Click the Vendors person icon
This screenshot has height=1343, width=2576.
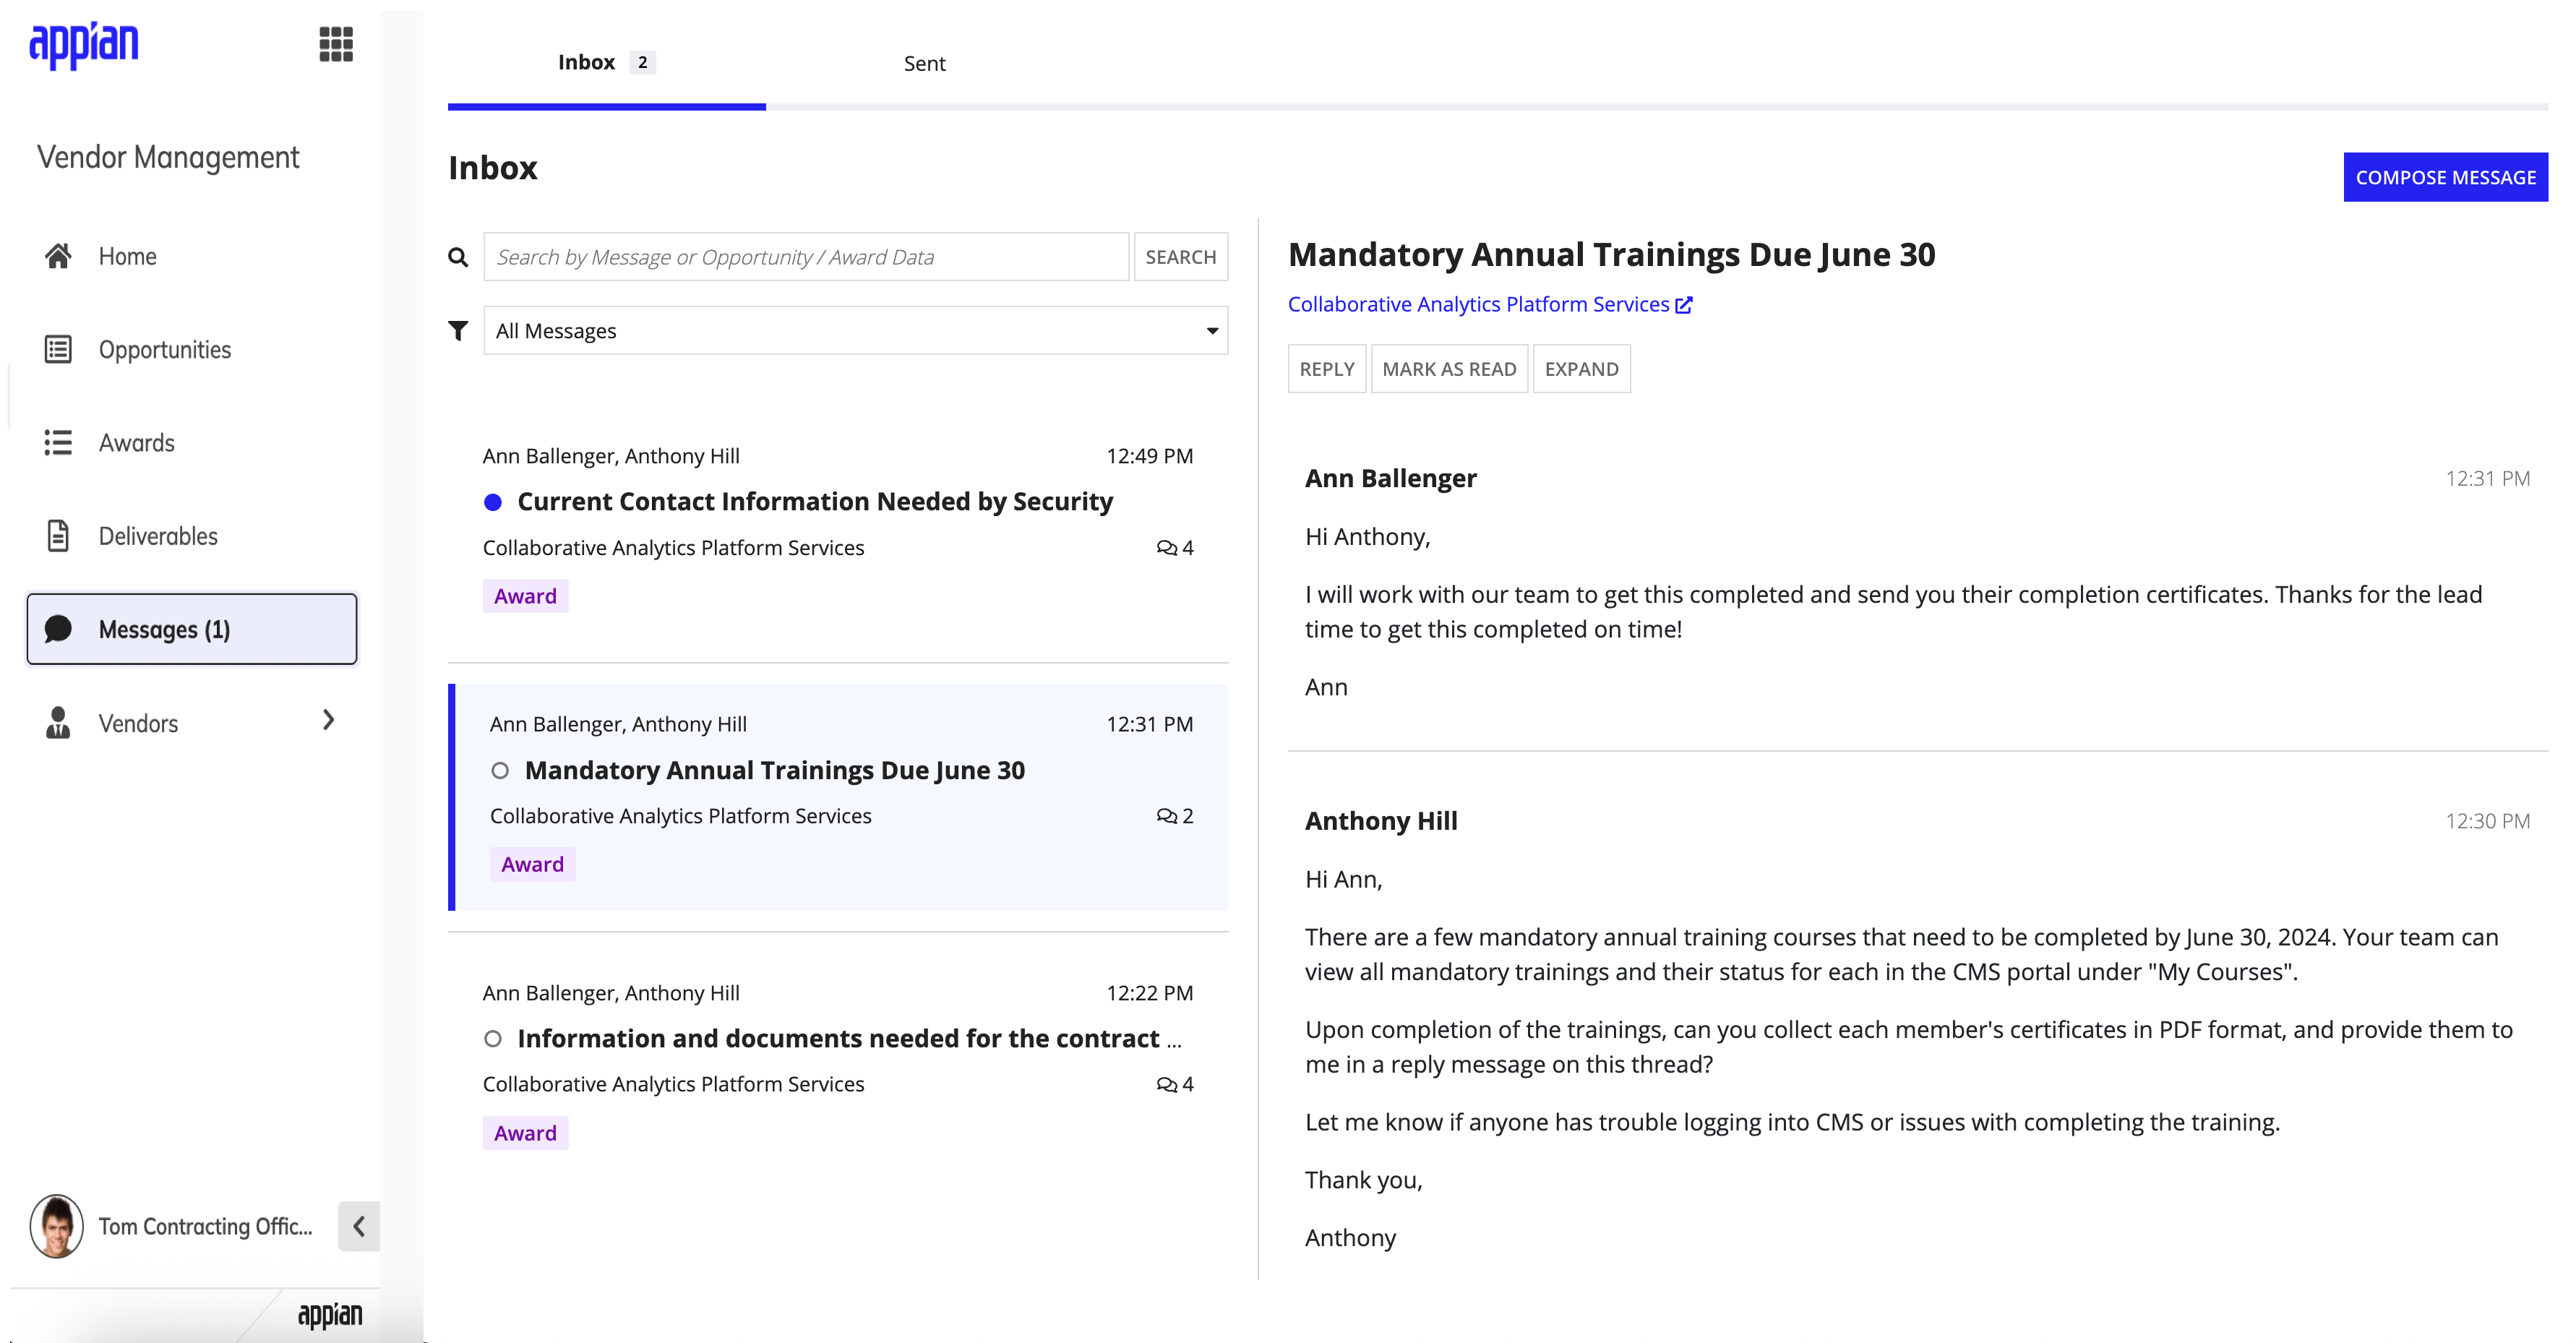[58, 722]
